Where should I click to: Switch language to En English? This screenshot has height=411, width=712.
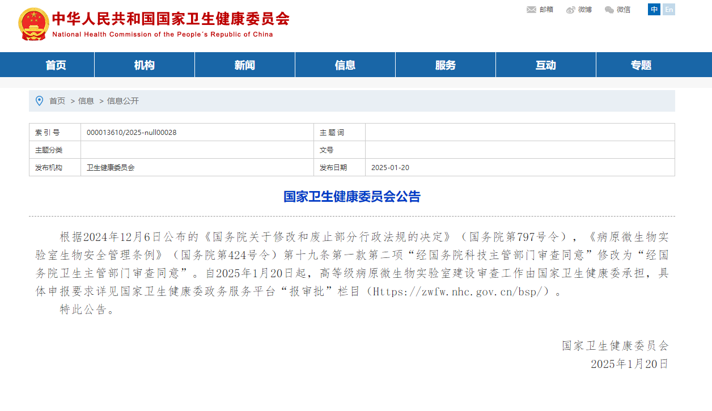pyautogui.click(x=669, y=10)
